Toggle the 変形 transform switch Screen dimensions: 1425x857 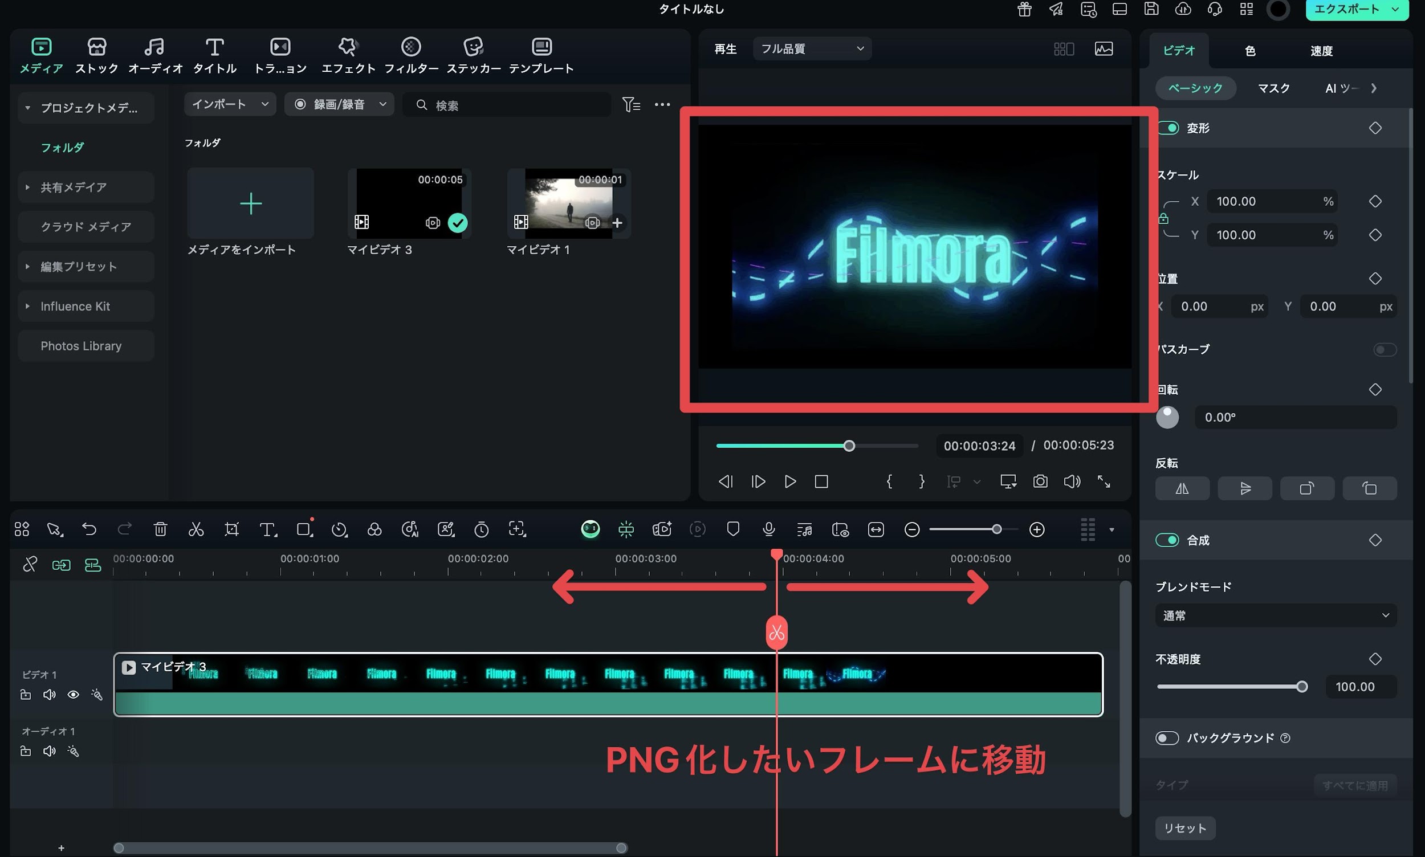pyautogui.click(x=1168, y=128)
